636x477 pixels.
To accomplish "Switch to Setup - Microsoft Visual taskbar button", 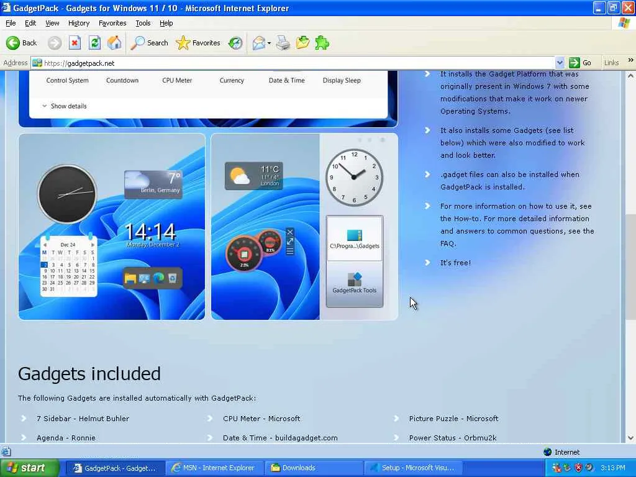I will point(412,468).
